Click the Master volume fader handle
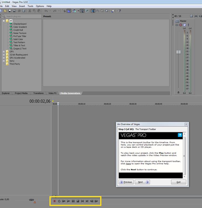This screenshot has height=208, width=202. 178,52
